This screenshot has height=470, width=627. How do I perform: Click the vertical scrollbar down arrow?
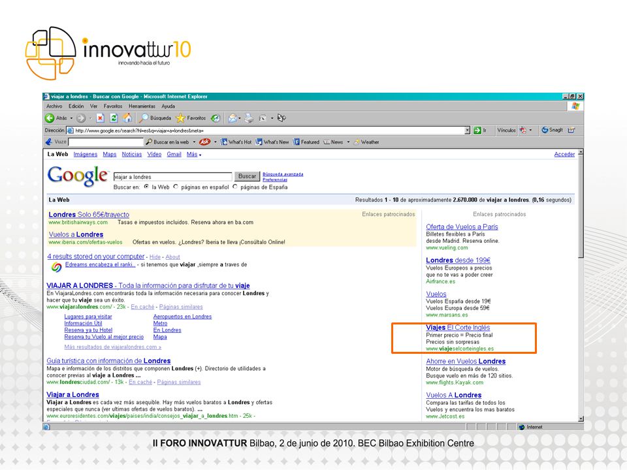click(x=581, y=418)
